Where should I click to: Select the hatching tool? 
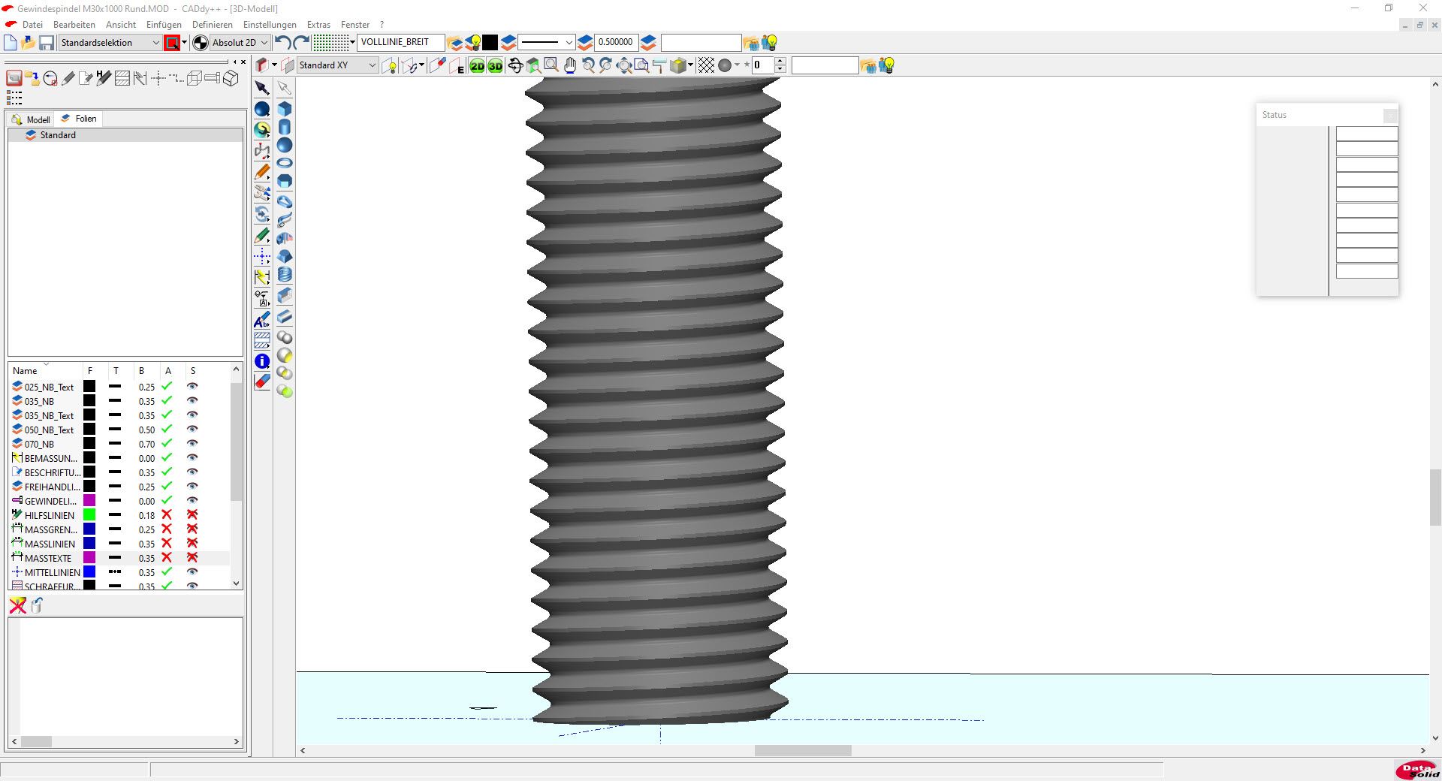click(262, 340)
